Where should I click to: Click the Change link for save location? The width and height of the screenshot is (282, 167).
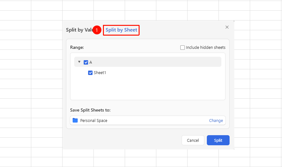[x=216, y=121]
